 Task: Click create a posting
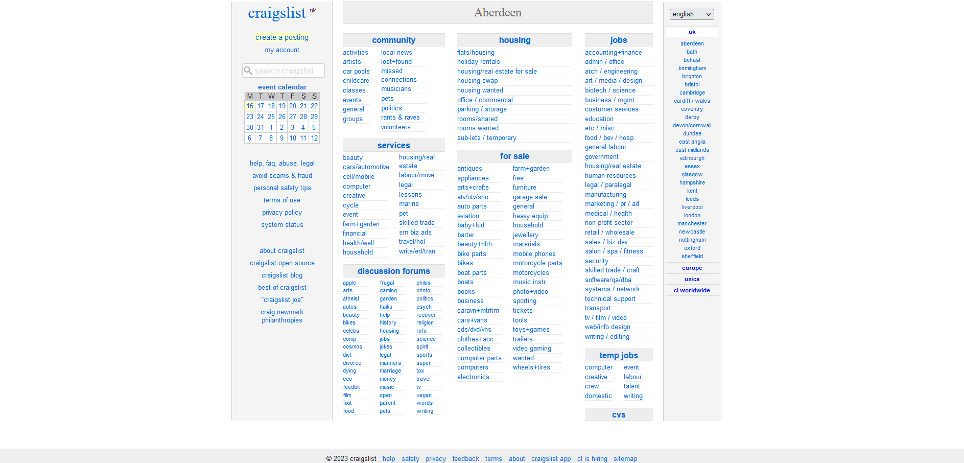click(x=282, y=37)
